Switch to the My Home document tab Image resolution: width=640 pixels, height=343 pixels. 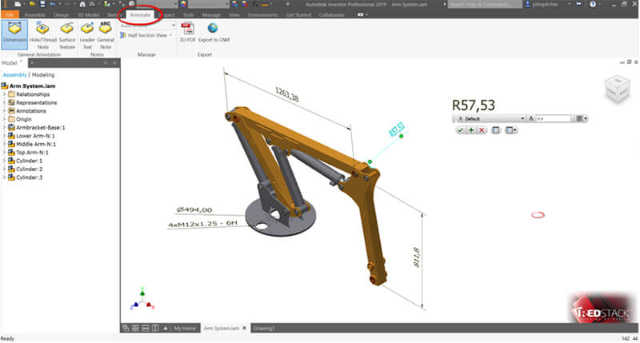coord(185,329)
